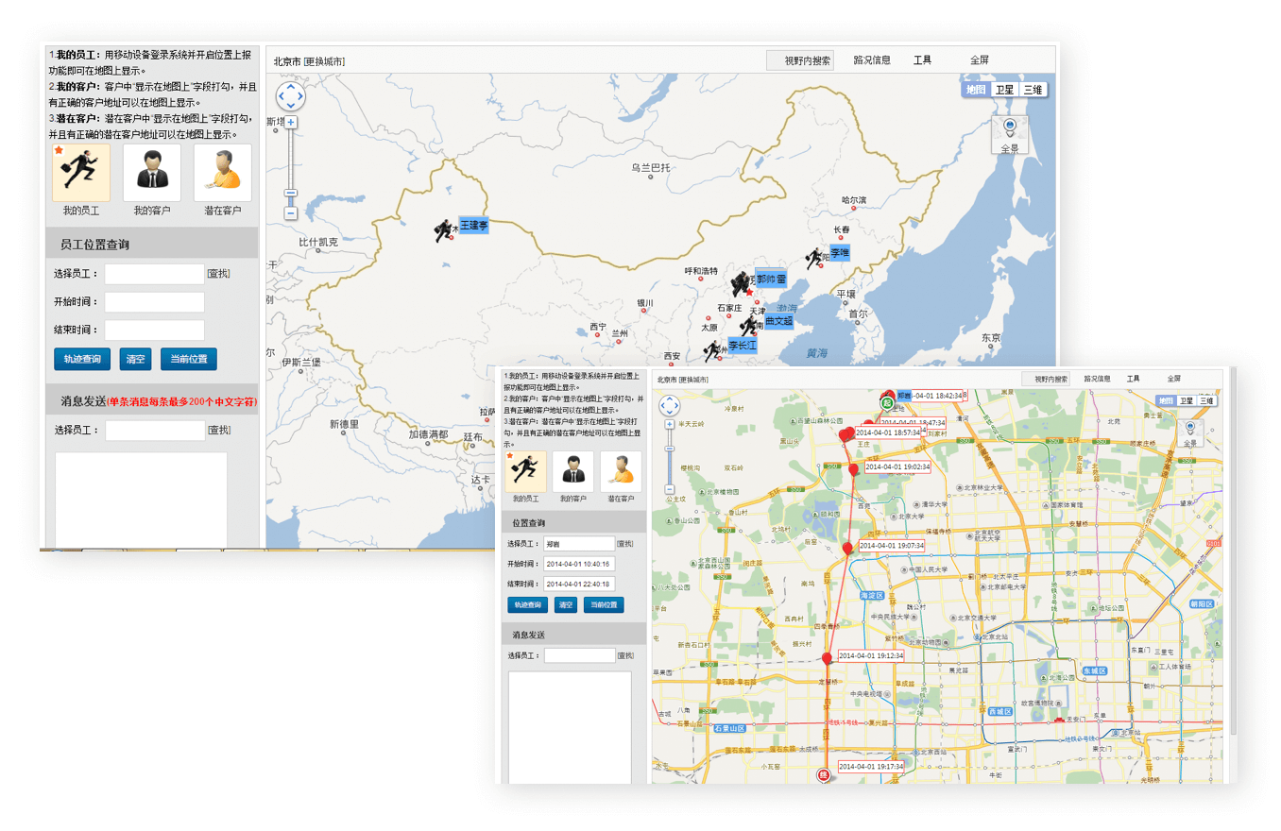Open 路况信息 in front window map toolbar
Image resolution: width=1281 pixels, height=831 pixels.
(x=1097, y=379)
